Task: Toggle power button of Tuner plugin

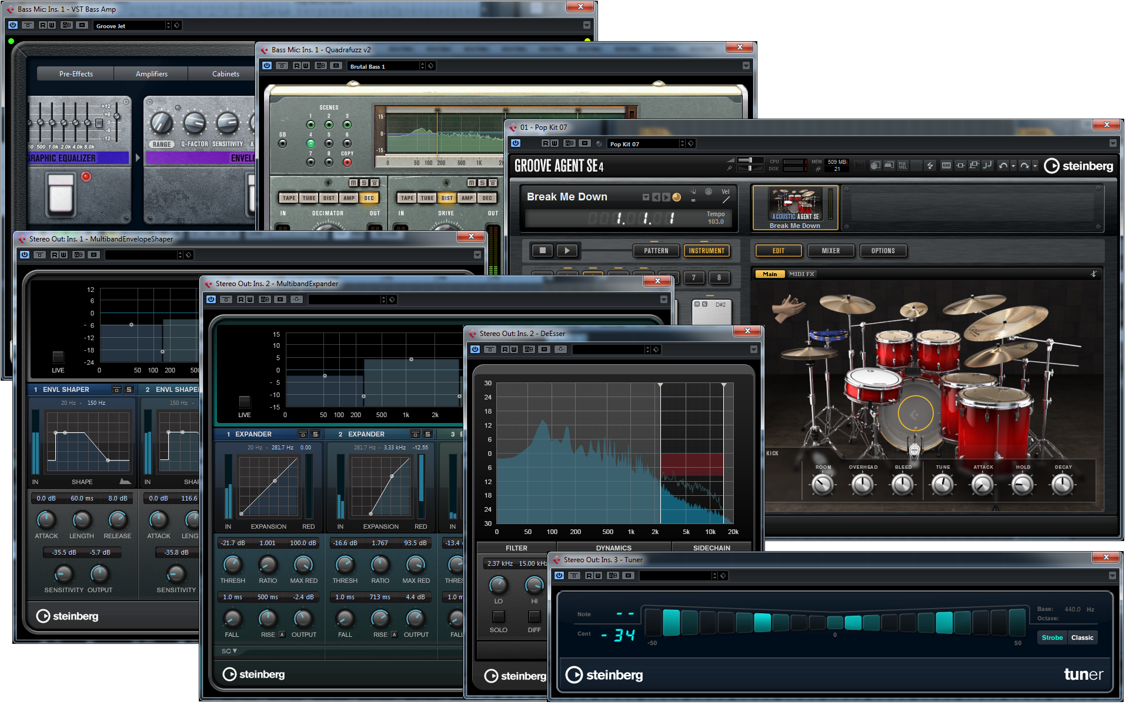Action: (x=559, y=576)
